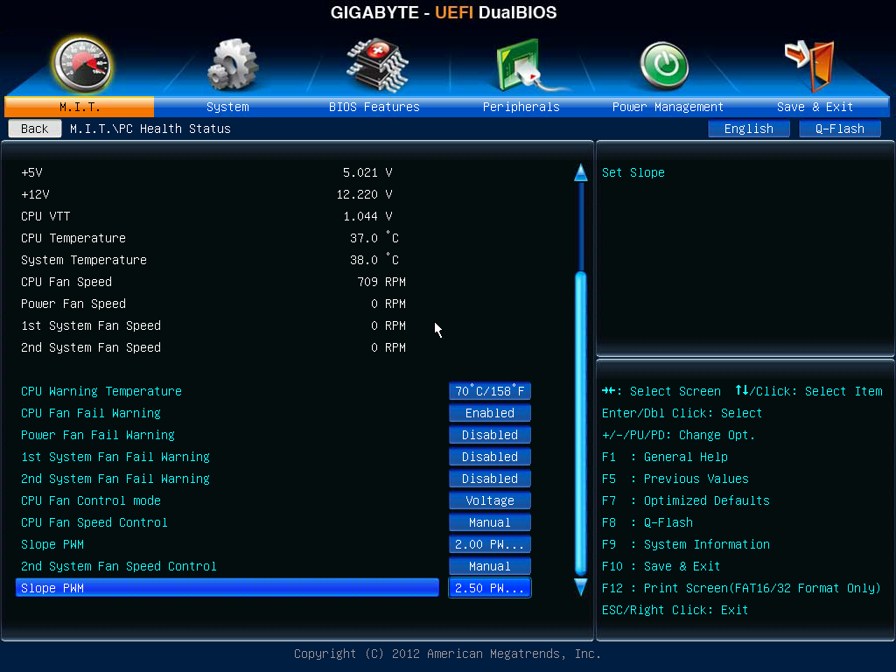Click the Power Fan Speed label
The width and height of the screenshot is (896, 672).
coord(73,304)
